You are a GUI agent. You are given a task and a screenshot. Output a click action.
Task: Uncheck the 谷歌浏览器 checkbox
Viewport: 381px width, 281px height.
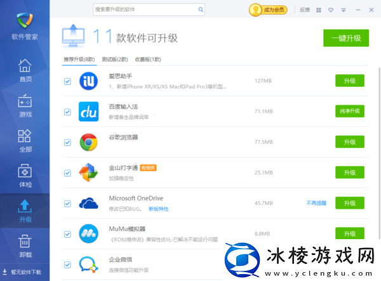point(67,143)
